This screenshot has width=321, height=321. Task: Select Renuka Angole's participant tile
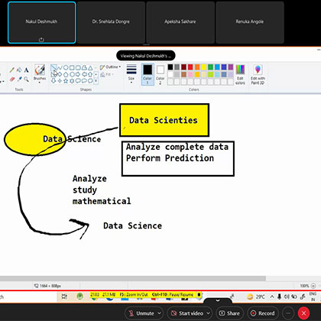click(x=250, y=22)
